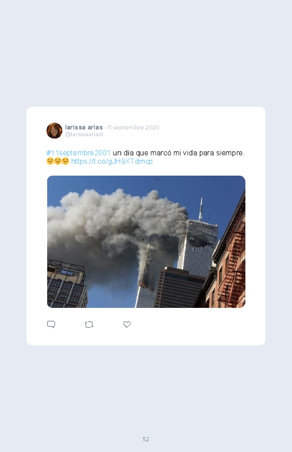Open larissa arias profile avatar
Viewport: 292px width, 452px height.
coord(54,131)
